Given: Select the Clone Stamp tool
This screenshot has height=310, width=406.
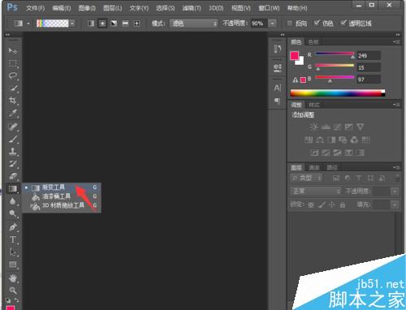Looking at the screenshot, I should click(12, 151).
